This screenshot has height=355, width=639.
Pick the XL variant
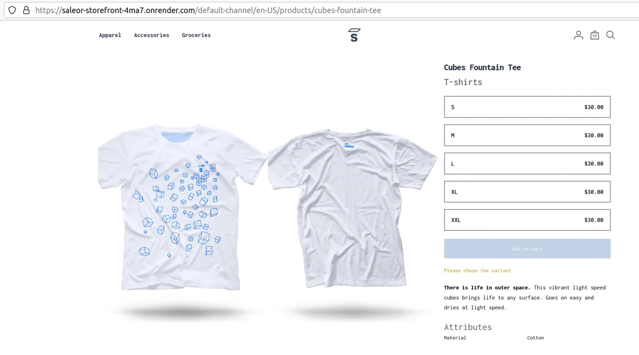(x=527, y=192)
